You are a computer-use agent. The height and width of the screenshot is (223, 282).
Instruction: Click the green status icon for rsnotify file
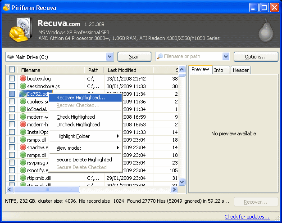pos(23,170)
